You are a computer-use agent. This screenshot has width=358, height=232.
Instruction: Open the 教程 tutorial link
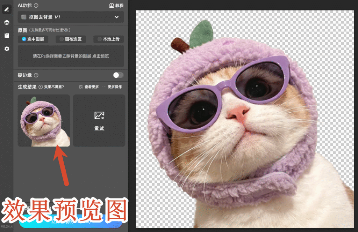tap(116, 6)
